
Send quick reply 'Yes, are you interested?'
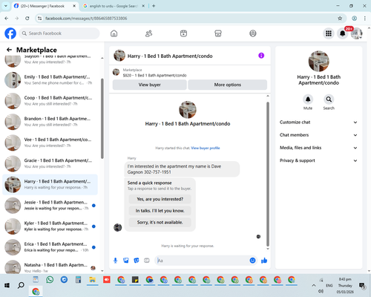tap(160, 199)
